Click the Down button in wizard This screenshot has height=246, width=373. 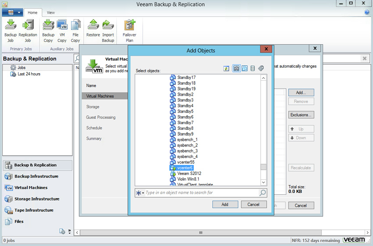coord(301,138)
